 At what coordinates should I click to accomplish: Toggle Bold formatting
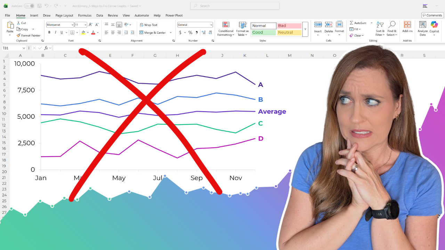[x=49, y=33]
